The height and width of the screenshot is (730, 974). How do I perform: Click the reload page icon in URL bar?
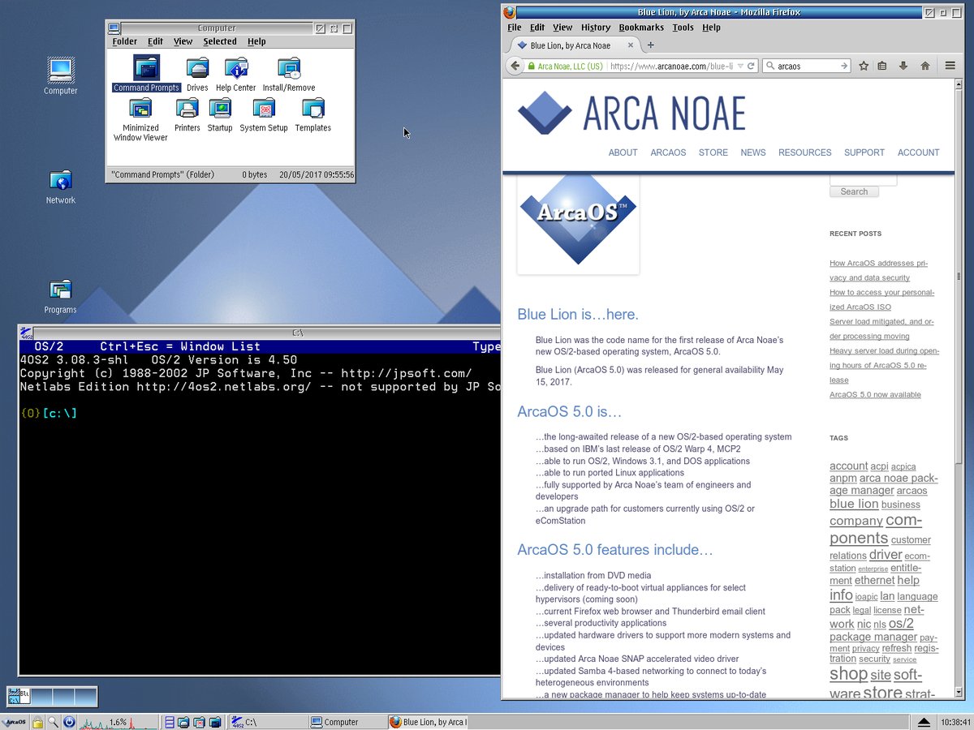(752, 66)
